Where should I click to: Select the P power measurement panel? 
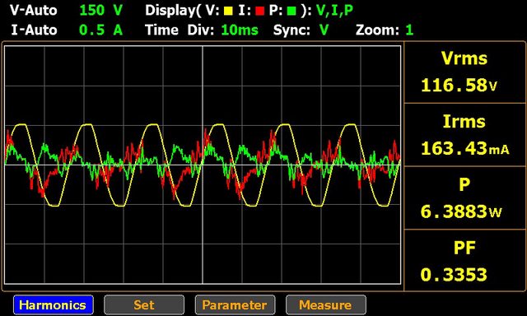[x=464, y=197]
